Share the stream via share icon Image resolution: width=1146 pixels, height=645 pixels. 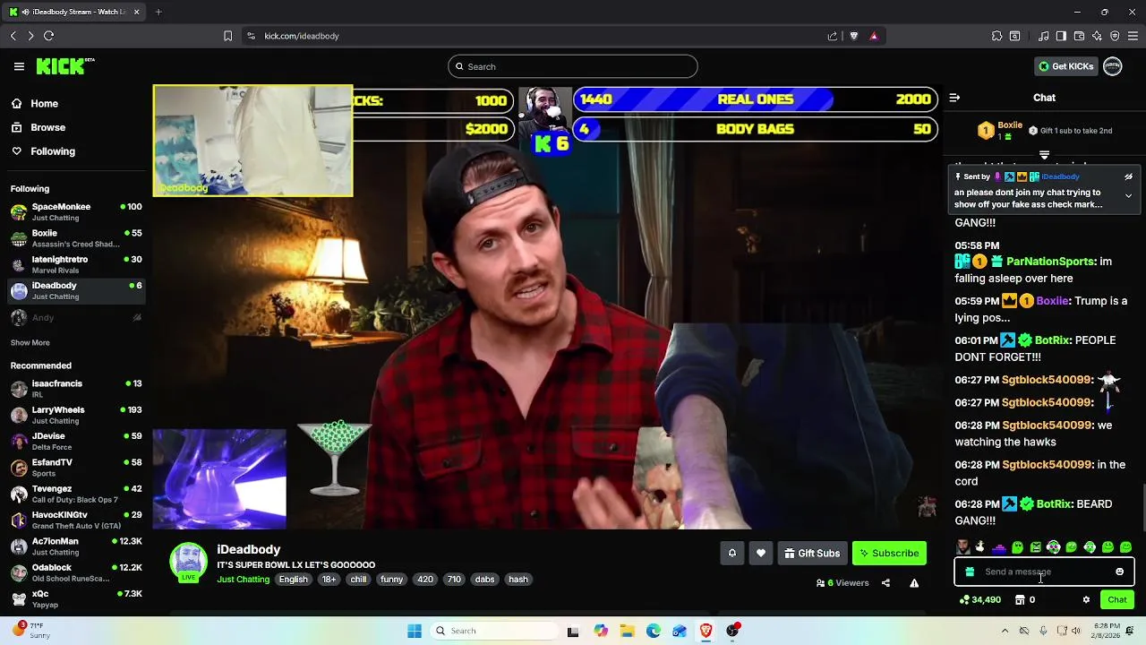pyautogui.click(x=885, y=583)
